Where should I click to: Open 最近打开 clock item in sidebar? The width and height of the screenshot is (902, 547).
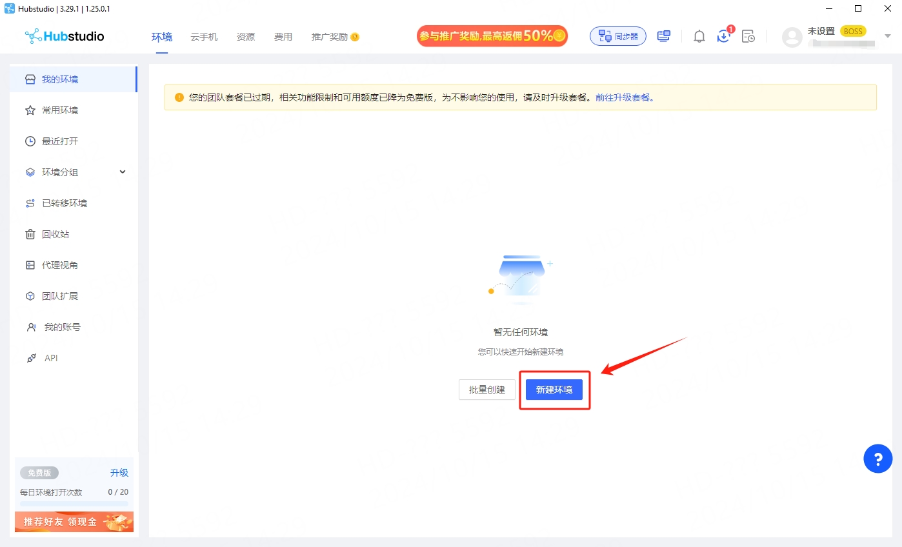point(59,141)
